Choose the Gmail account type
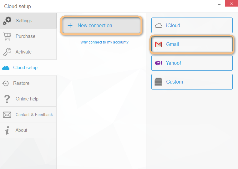 tap(192, 44)
